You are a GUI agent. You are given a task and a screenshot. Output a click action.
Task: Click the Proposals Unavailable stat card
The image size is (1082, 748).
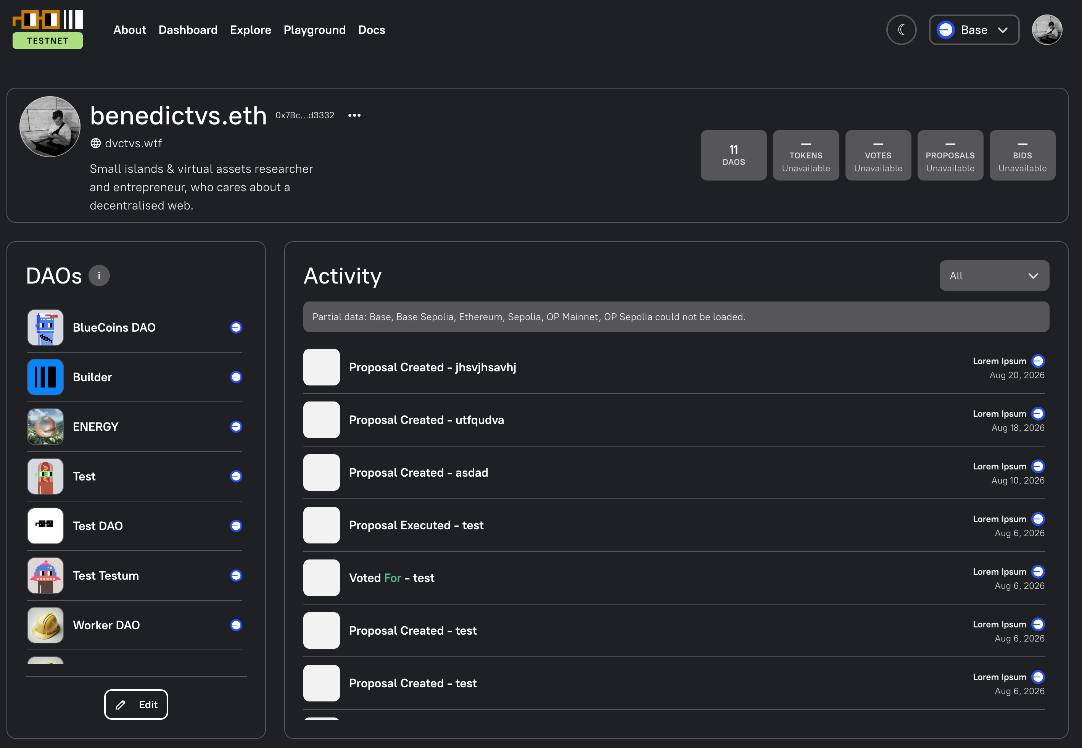950,155
